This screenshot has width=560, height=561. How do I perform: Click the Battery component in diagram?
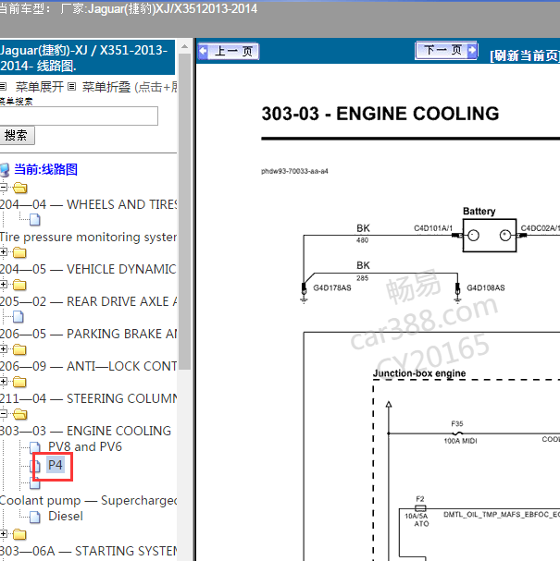490,236
